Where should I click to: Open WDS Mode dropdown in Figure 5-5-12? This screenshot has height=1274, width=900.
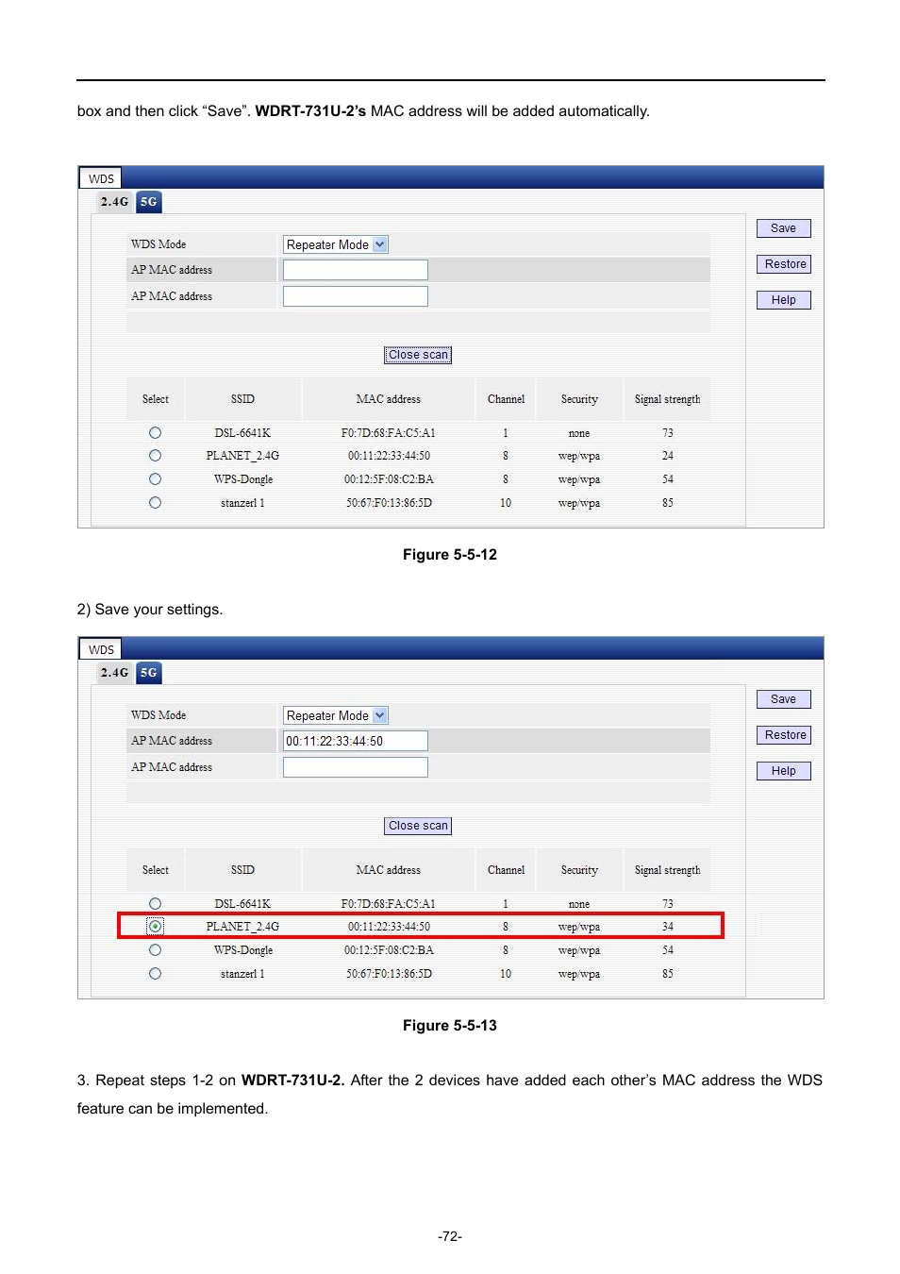[x=336, y=244]
